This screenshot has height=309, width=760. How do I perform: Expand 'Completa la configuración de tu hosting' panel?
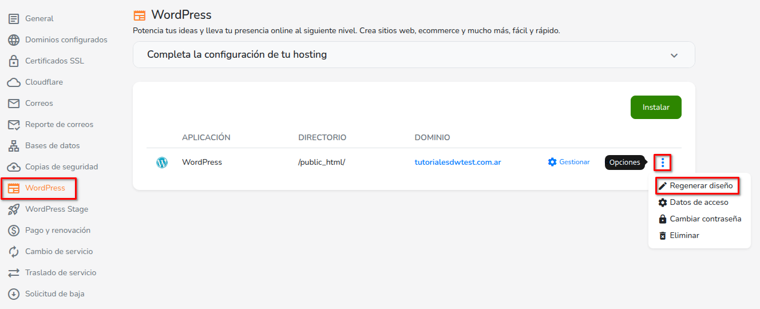[414, 55]
